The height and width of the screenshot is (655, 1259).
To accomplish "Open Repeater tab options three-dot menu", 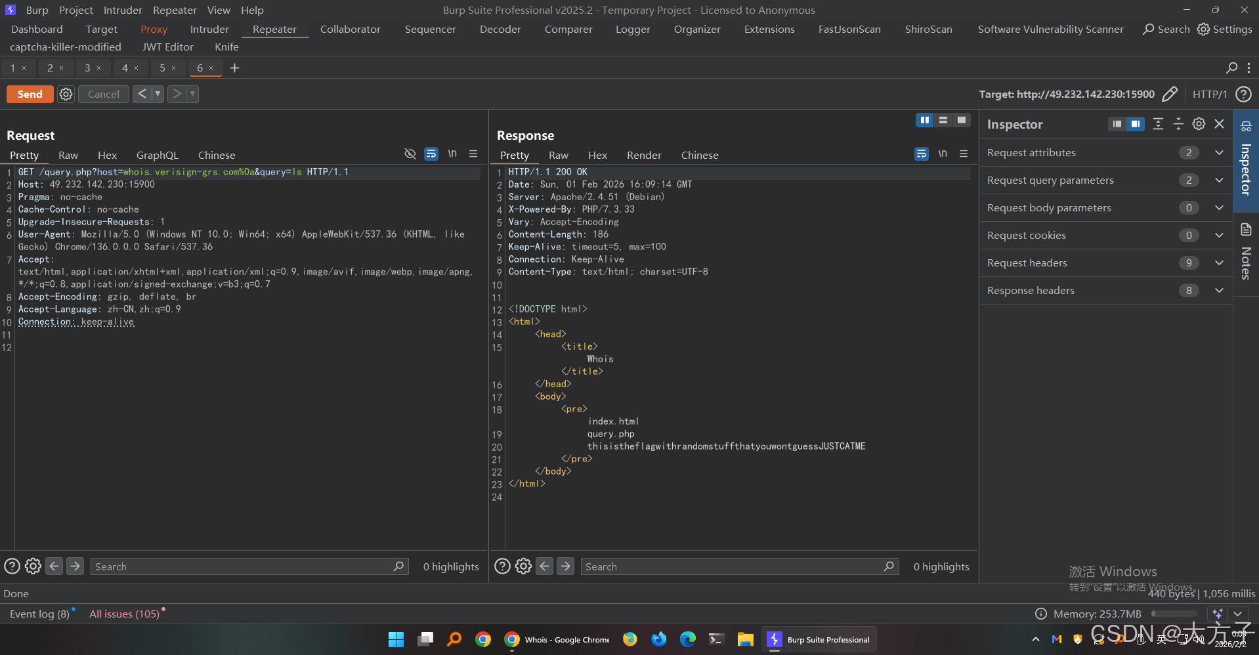I will tap(1248, 68).
